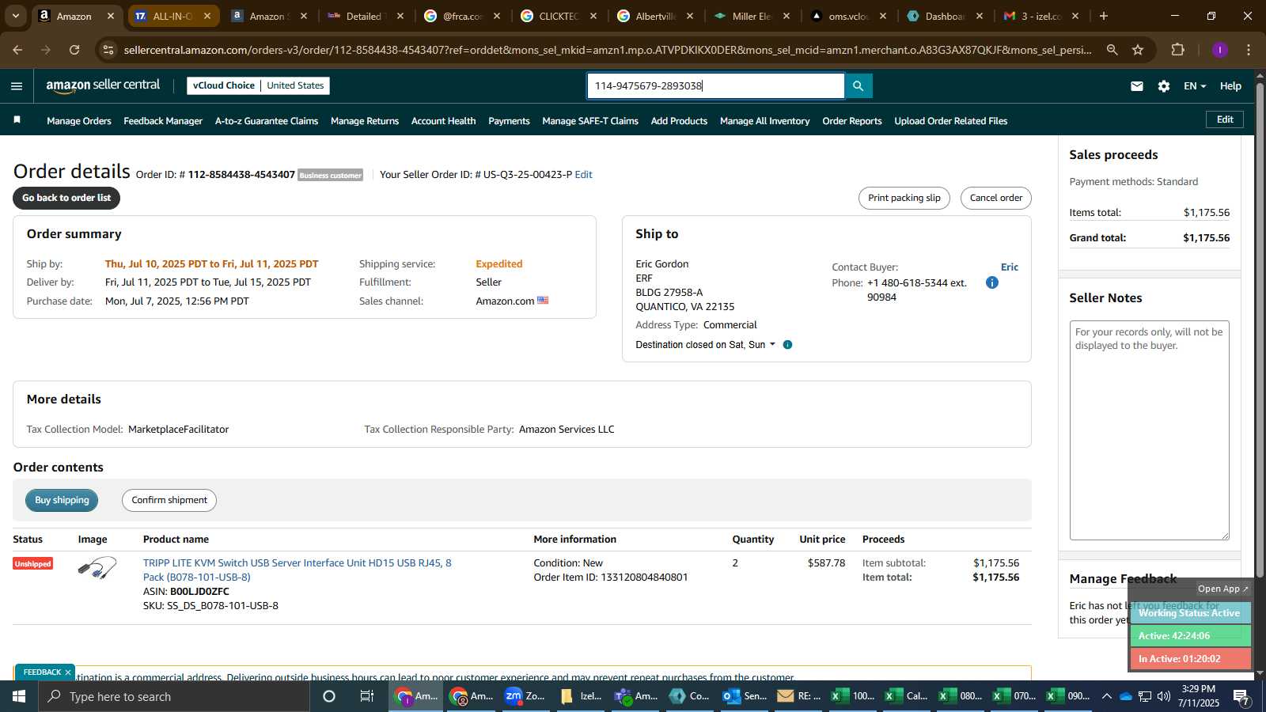
Task: Open a new browser tab
Action: [1104, 16]
